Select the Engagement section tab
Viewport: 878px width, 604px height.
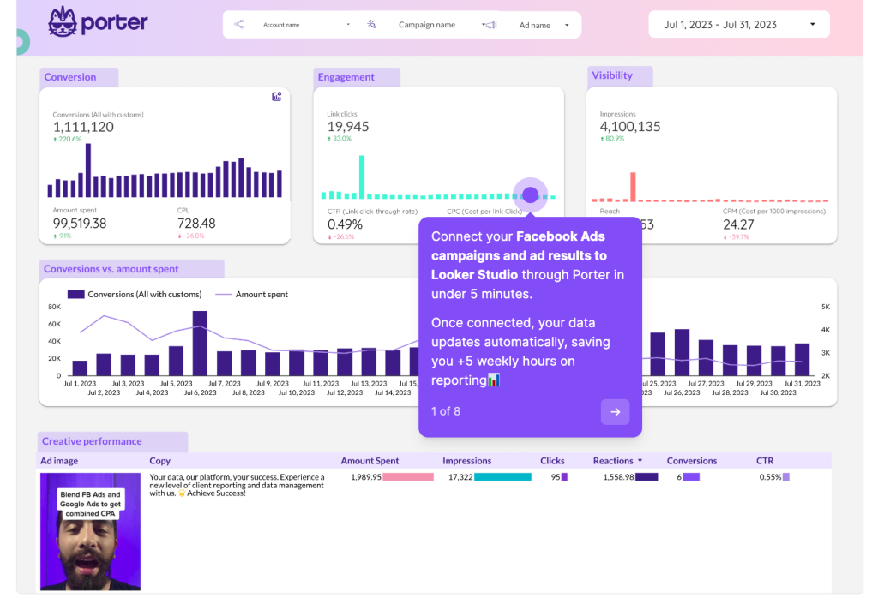click(356, 77)
